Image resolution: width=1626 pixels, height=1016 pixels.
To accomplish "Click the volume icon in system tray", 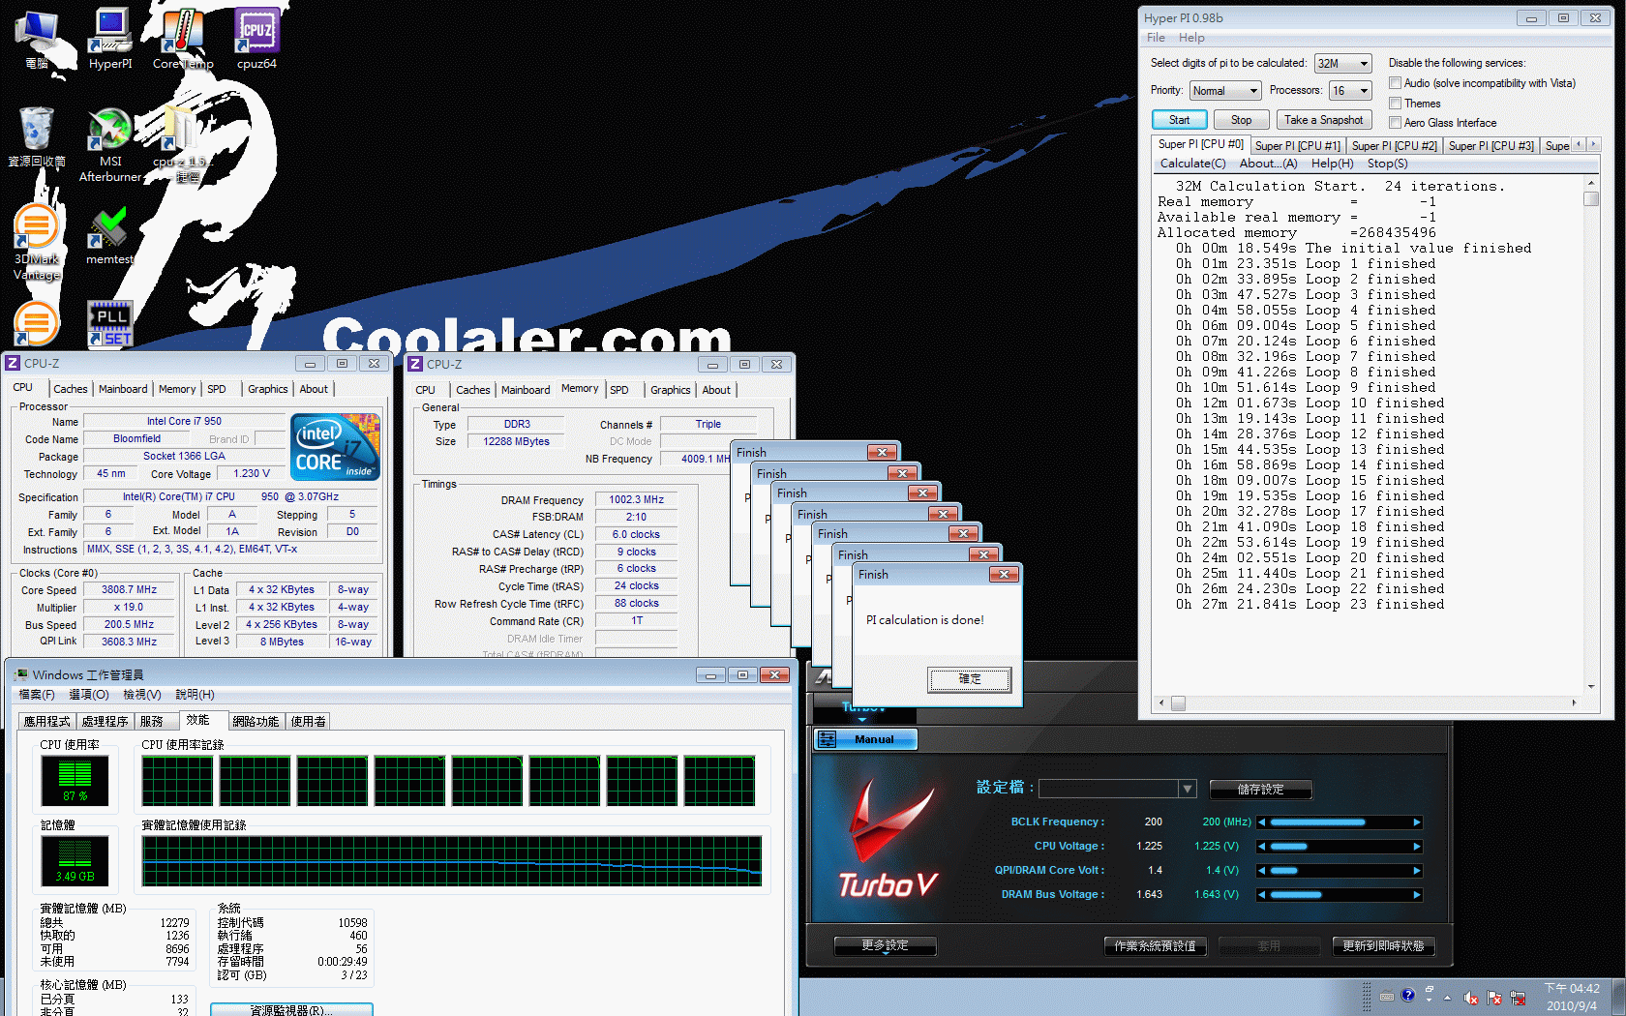I will (1471, 998).
